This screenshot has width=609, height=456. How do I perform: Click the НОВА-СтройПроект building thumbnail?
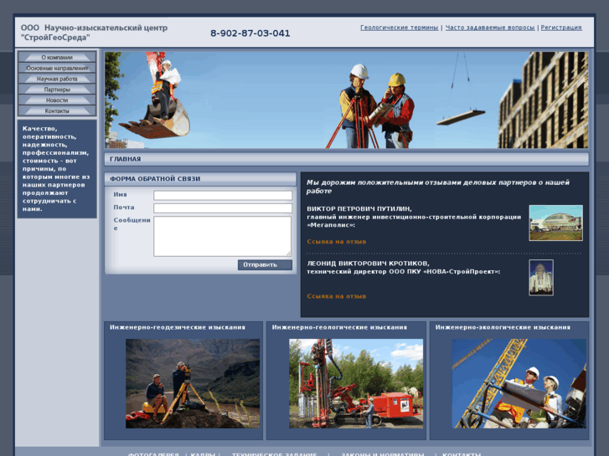(x=541, y=278)
